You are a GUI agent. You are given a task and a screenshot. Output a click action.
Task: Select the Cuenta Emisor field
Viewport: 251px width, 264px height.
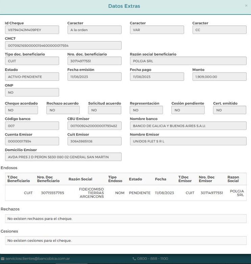coord(32,141)
